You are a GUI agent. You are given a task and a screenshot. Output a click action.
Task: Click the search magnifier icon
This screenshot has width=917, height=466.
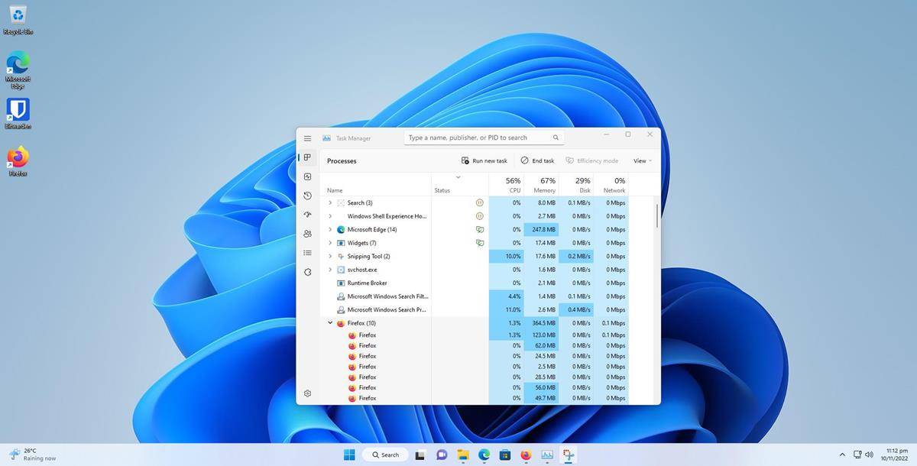coord(556,138)
